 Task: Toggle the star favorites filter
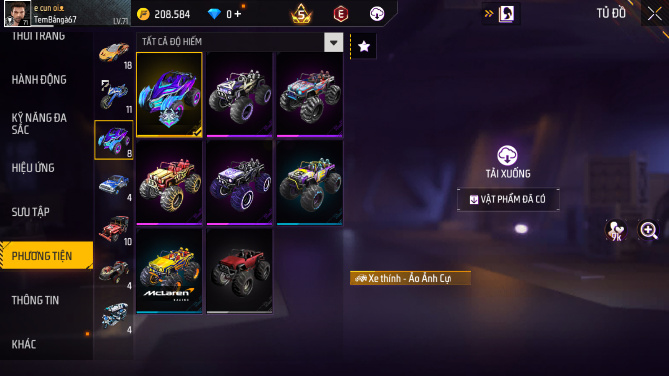[x=364, y=46]
